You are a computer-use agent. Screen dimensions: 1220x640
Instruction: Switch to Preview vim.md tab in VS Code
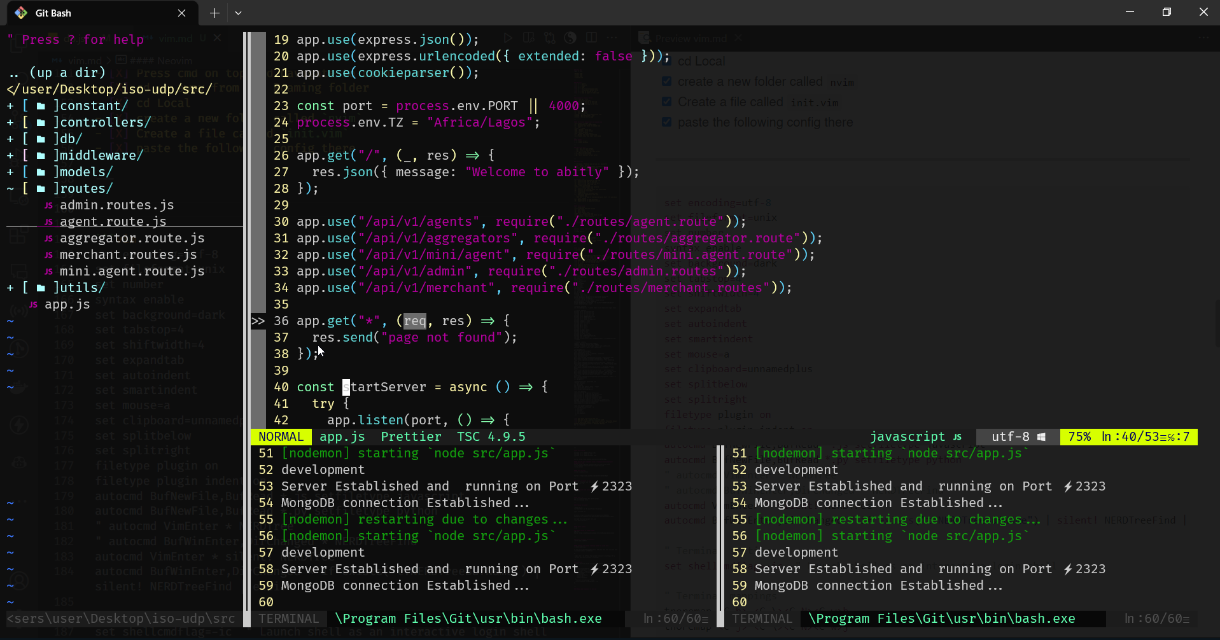point(691,38)
